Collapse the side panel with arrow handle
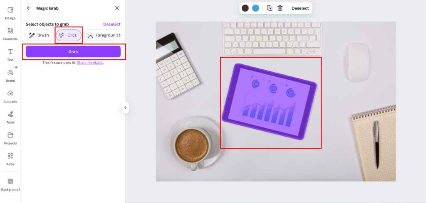This screenshot has height=203, width=426. [125, 108]
